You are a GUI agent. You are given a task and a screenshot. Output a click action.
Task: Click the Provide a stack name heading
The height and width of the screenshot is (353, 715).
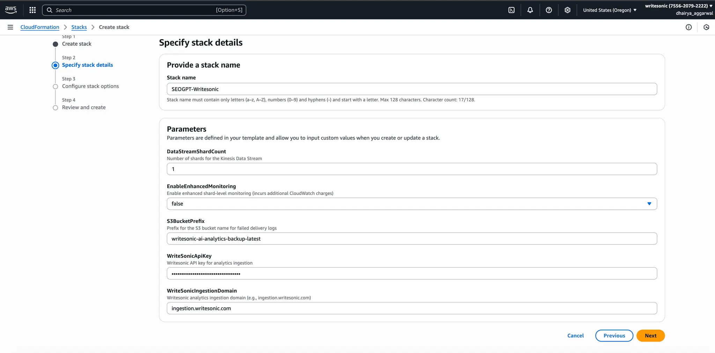(204, 65)
